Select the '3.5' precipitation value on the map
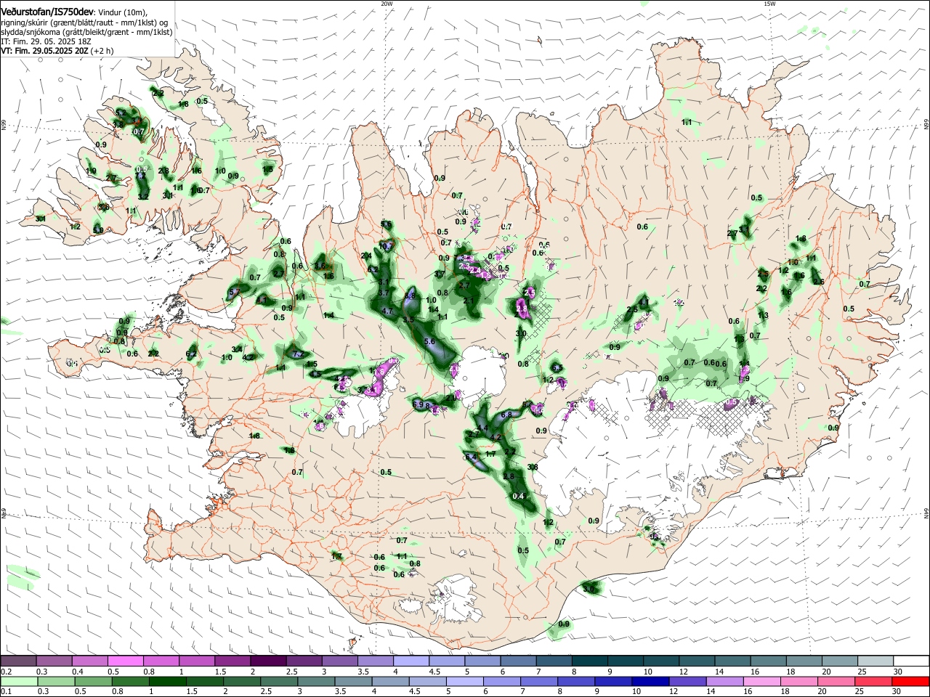This screenshot has width=930, height=697. [408, 319]
